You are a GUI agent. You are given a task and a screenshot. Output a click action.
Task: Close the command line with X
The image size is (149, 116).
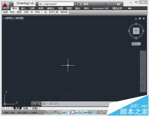coord(35,104)
